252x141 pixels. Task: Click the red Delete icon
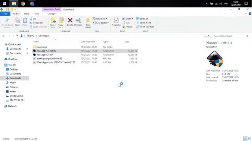coord(70,20)
